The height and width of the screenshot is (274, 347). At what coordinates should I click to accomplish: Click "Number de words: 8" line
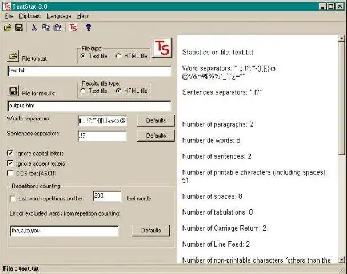(211, 140)
